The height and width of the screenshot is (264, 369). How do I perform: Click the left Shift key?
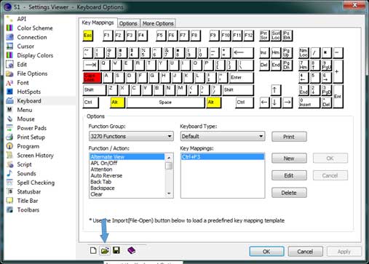click(95, 90)
